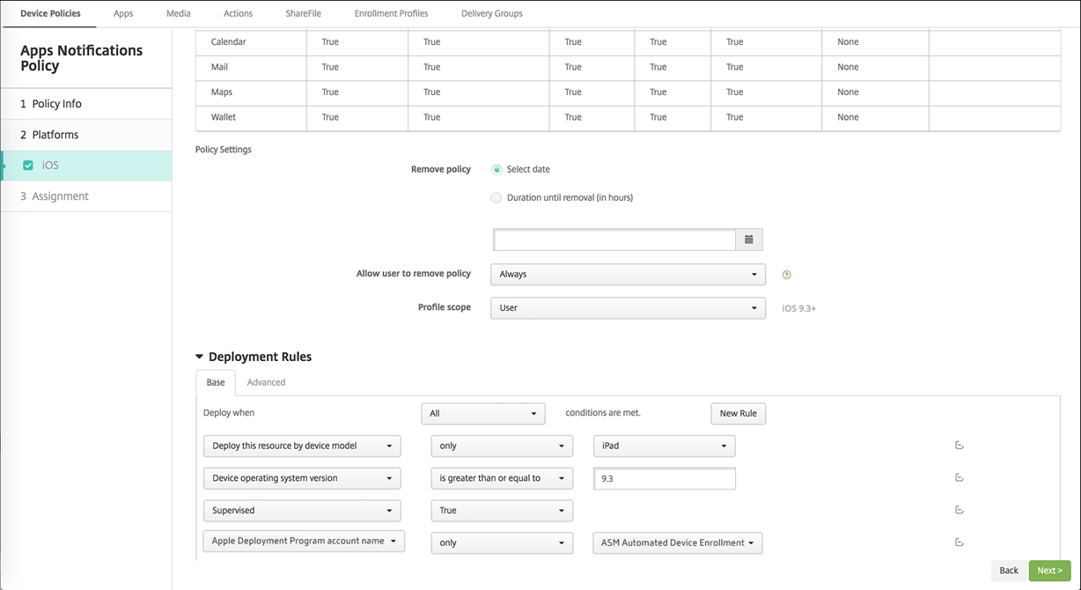Choose the Select date radio button

tap(497, 169)
